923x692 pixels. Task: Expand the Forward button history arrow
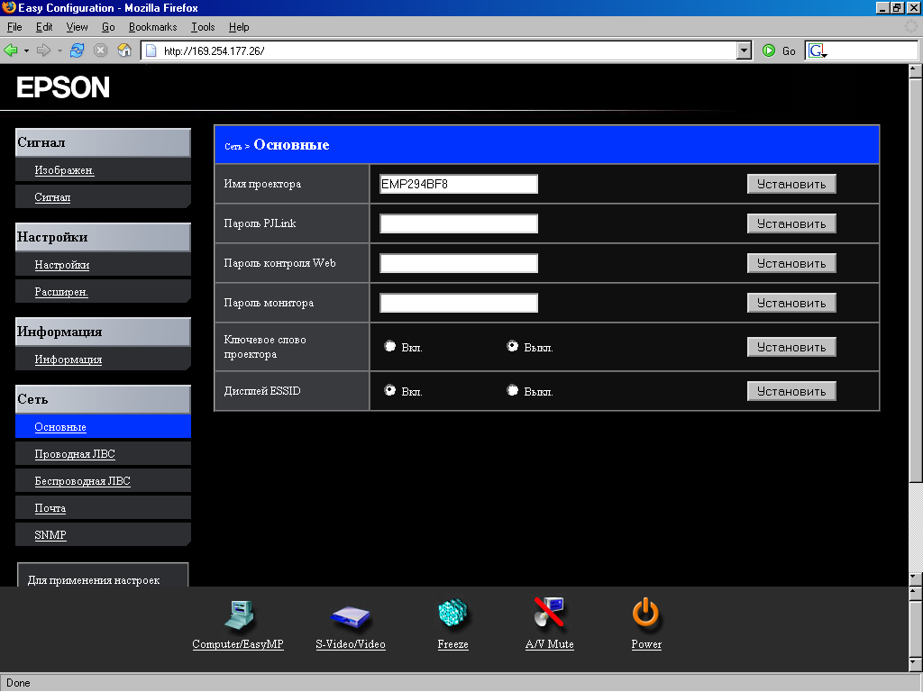tap(59, 51)
